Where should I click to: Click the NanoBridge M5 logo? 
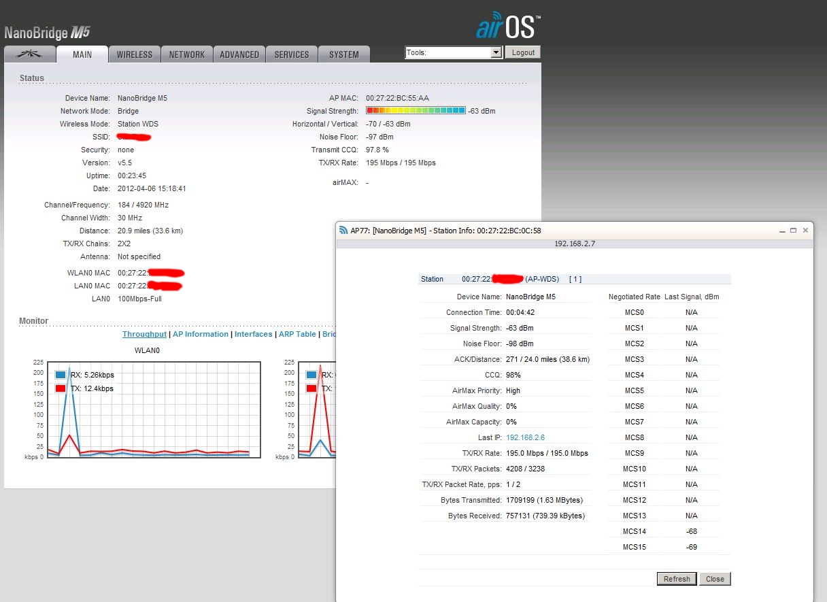pos(47,33)
